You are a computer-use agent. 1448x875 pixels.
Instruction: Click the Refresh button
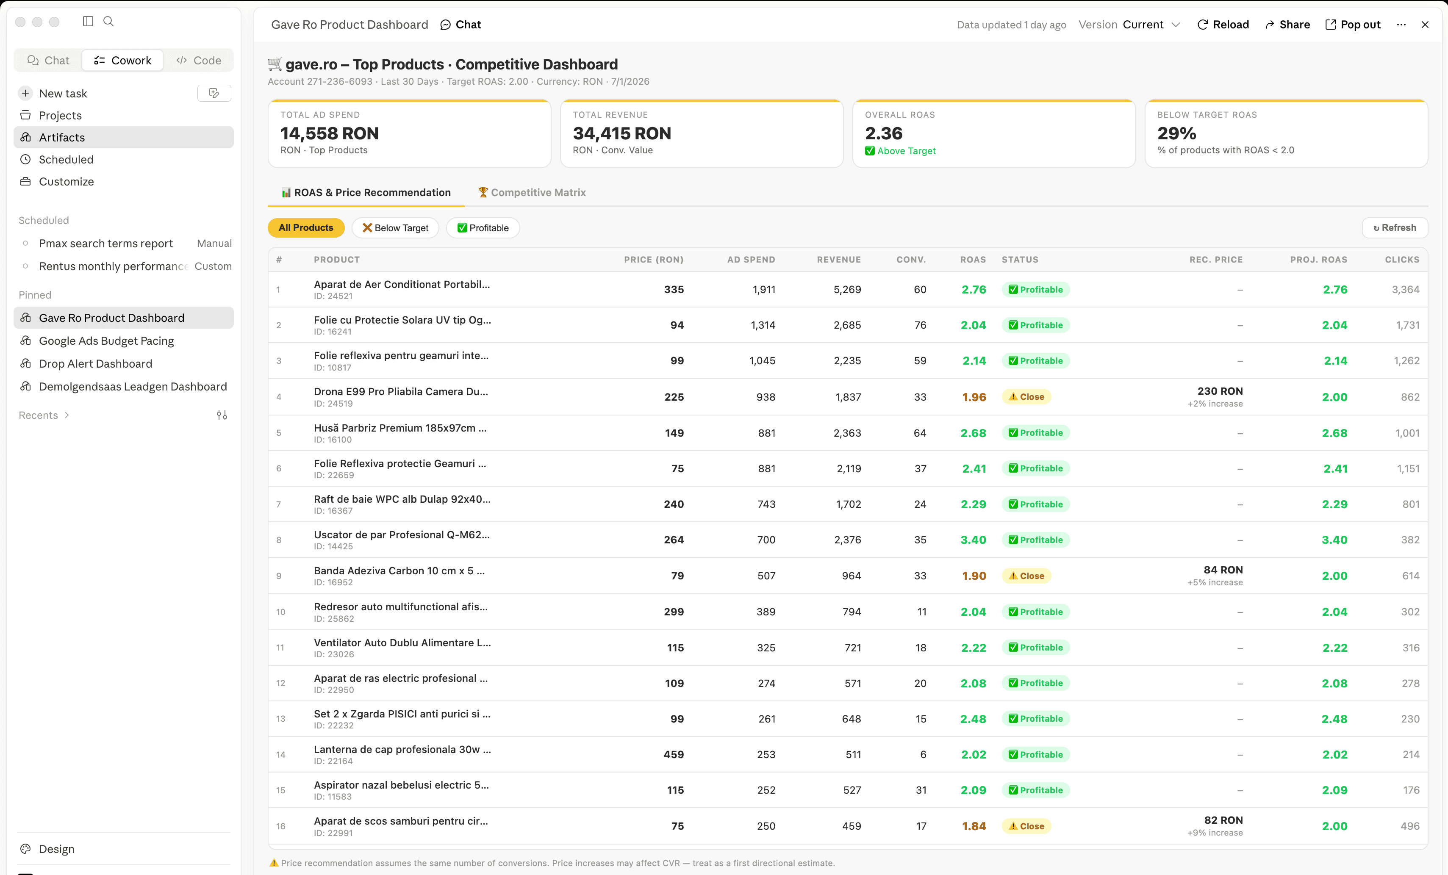(x=1395, y=227)
